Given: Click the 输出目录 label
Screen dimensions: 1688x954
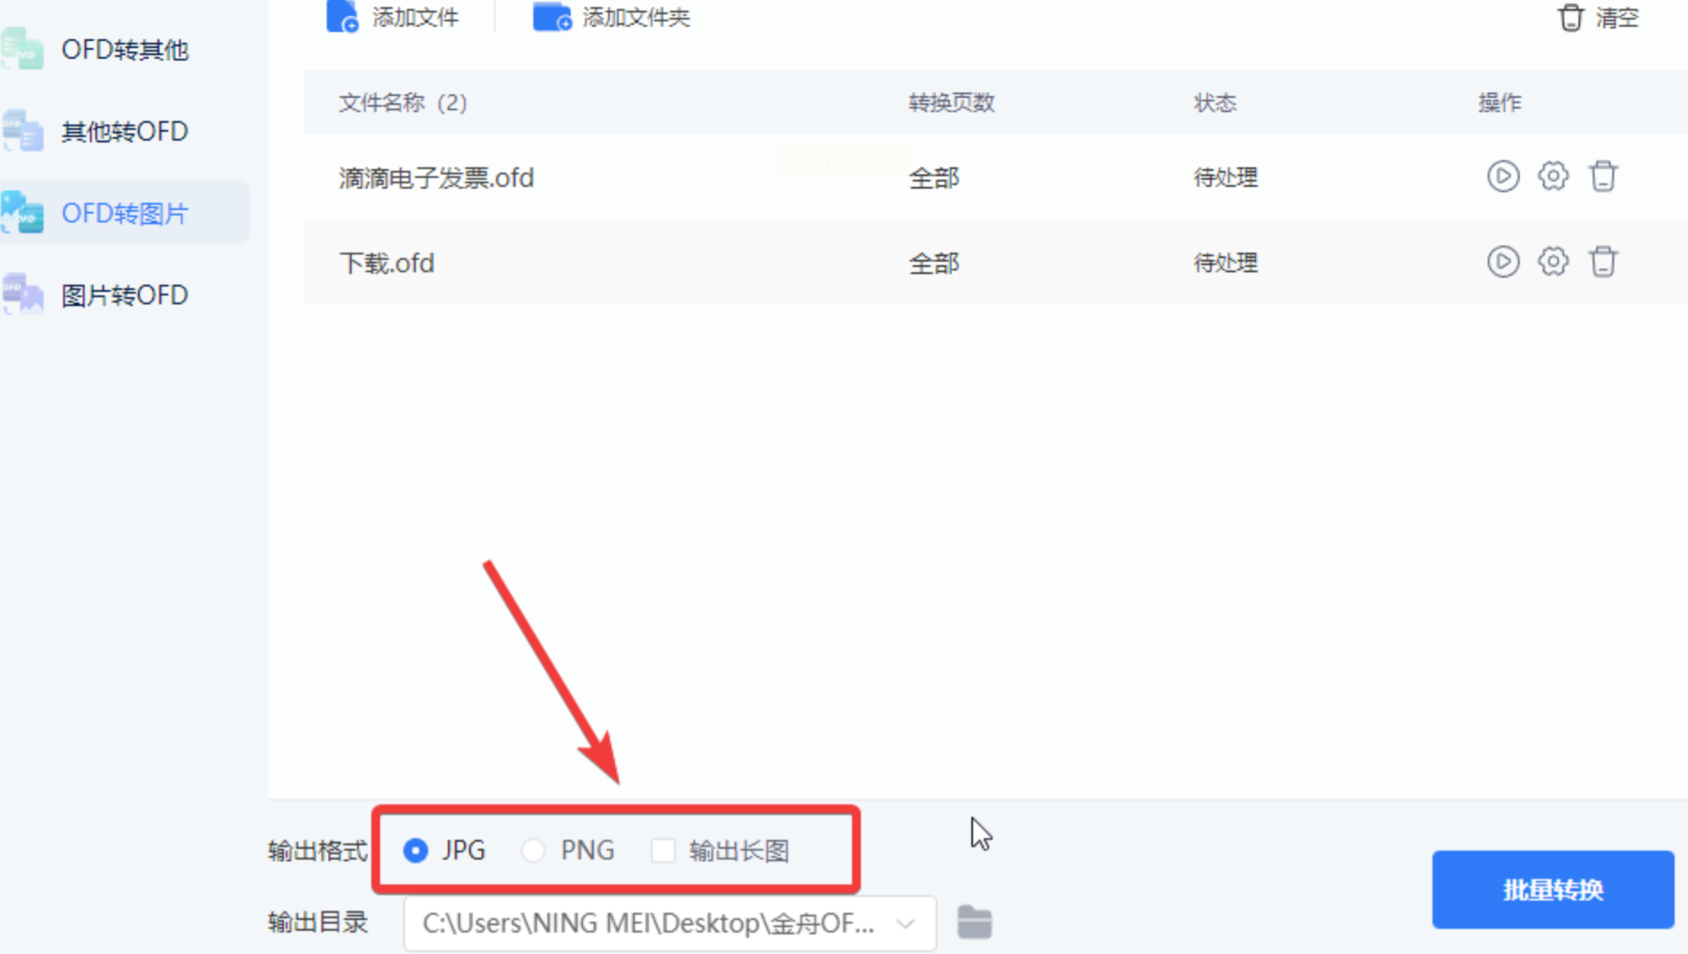Looking at the screenshot, I should [318, 923].
